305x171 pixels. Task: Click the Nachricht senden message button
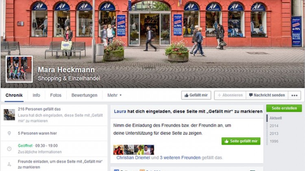click(x=267, y=95)
